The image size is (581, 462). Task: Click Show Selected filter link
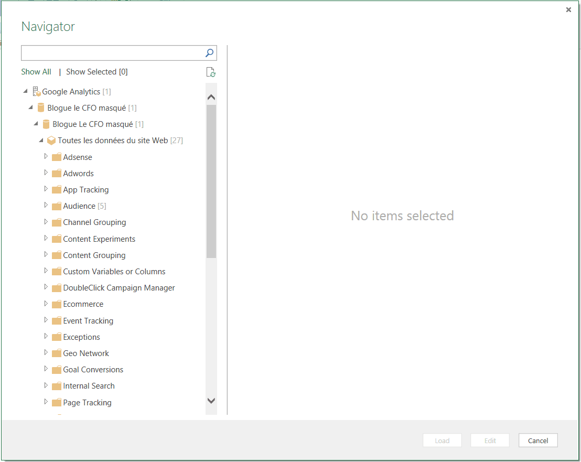tap(96, 72)
